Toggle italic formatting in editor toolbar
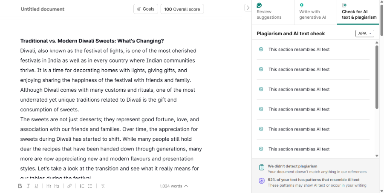 (28, 186)
